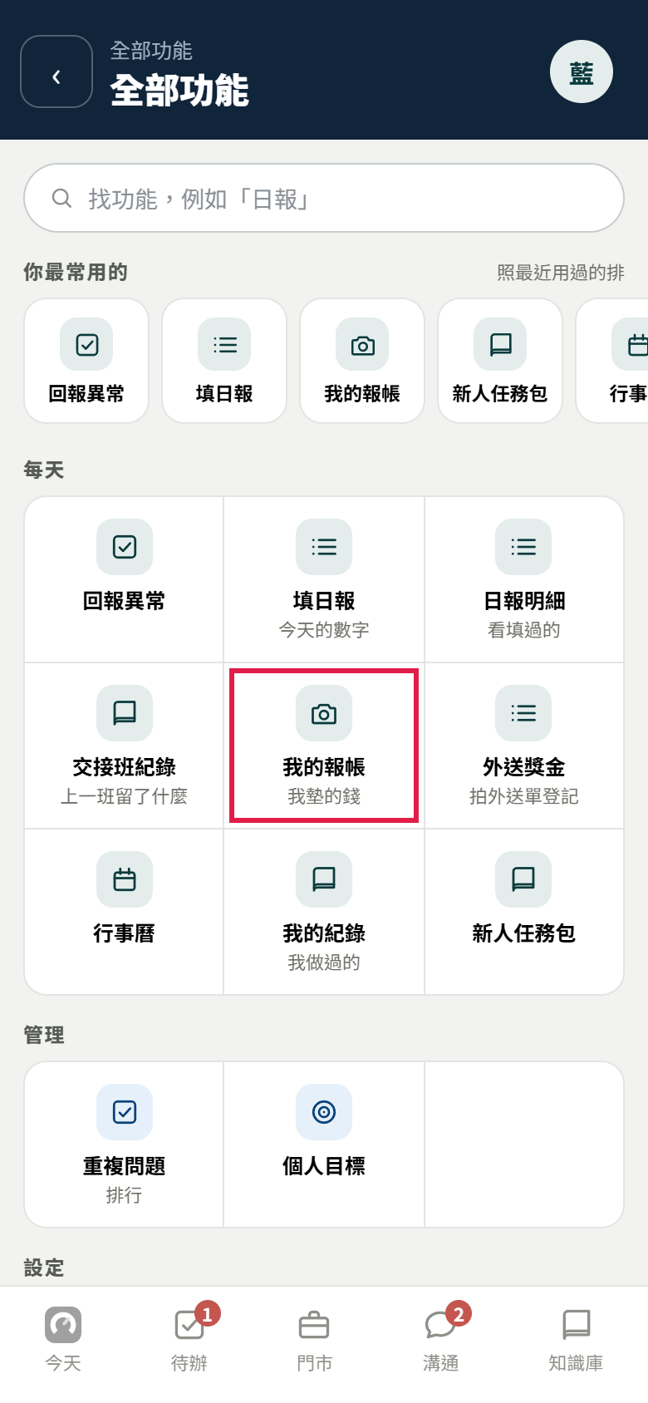Click the 每天 section heading
Image resolution: width=648 pixels, height=1403 pixels.
pos(44,470)
